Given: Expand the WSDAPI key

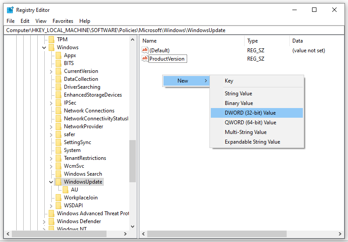Looking at the screenshot, I should click(x=51, y=206).
